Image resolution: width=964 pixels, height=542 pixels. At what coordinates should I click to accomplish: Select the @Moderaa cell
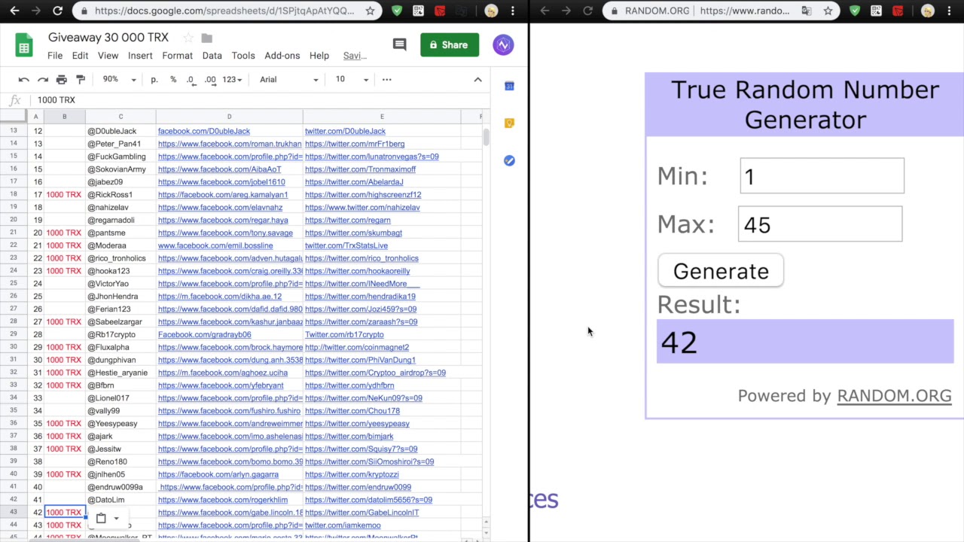click(120, 245)
